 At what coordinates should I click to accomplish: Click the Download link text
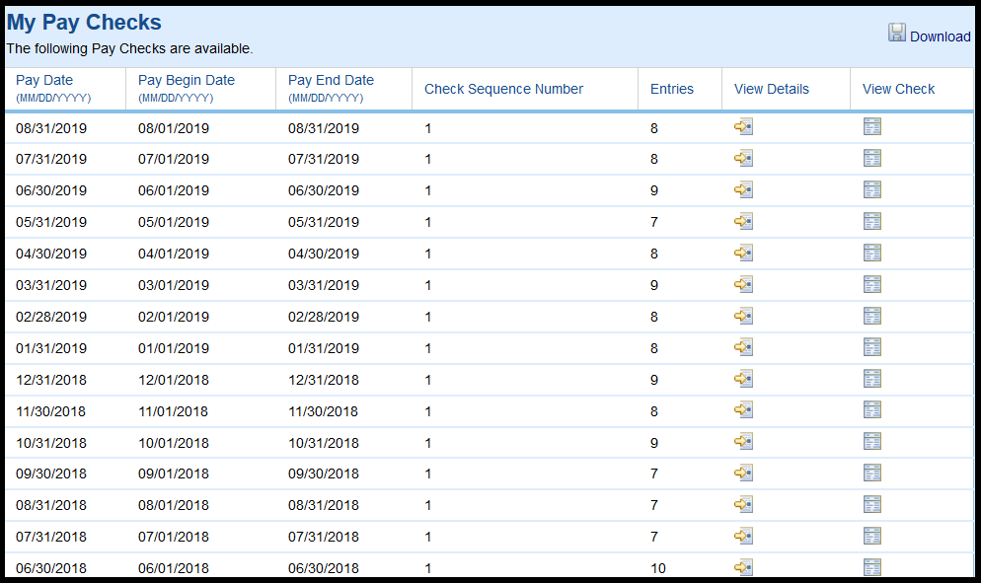click(940, 36)
